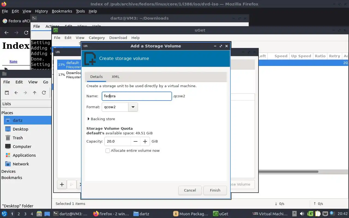This screenshot has width=349, height=218.
Task: Click into the volume Name field
Action: (137, 96)
